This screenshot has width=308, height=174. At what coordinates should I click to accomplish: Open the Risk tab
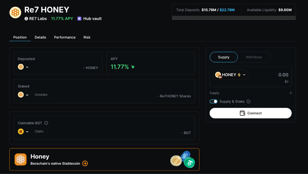[x=87, y=37]
